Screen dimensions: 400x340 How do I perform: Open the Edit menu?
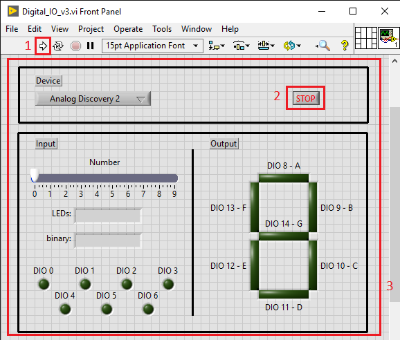35,29
